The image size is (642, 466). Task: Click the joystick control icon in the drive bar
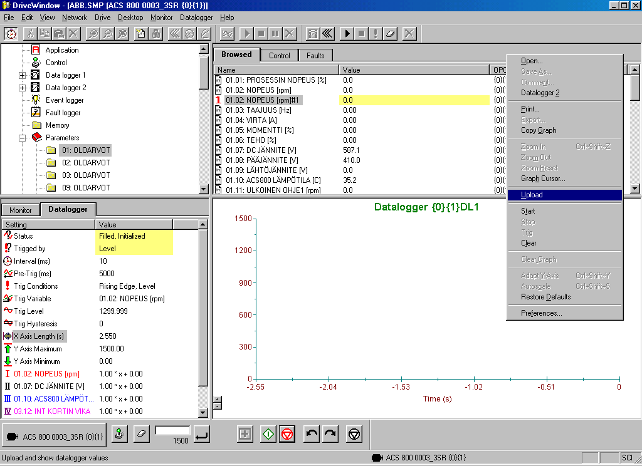[x=119, y=433]
